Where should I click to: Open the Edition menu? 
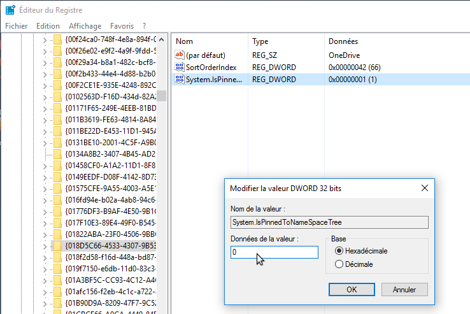coord(48,26)
